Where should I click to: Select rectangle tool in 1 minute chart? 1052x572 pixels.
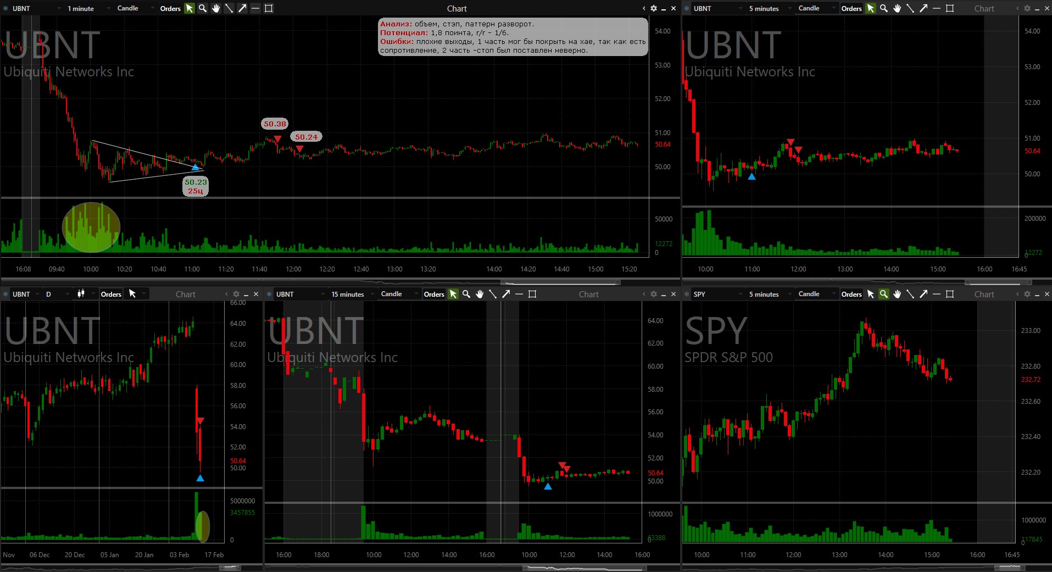269,8
